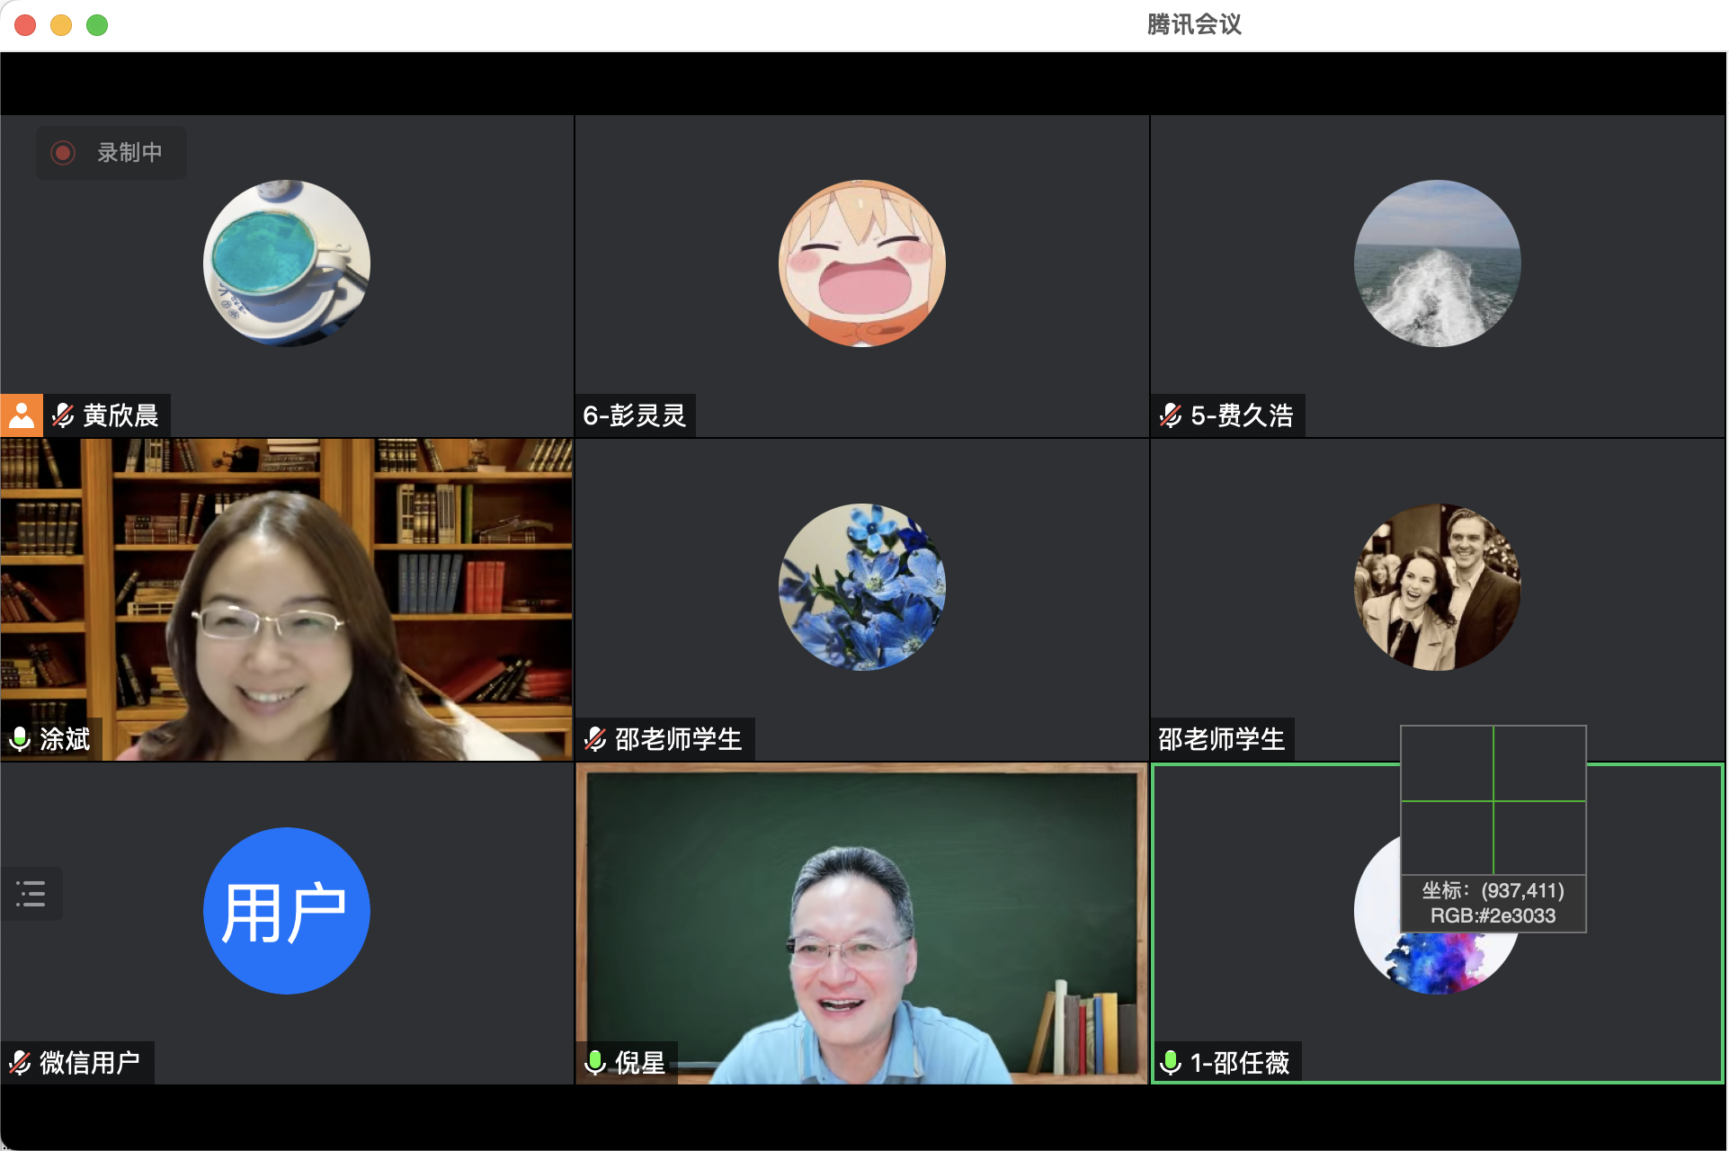This screenshot has width=1729, height=1151.
Task: Click the orange host badge next to 黄欣晨
Action: pos(22,415)
